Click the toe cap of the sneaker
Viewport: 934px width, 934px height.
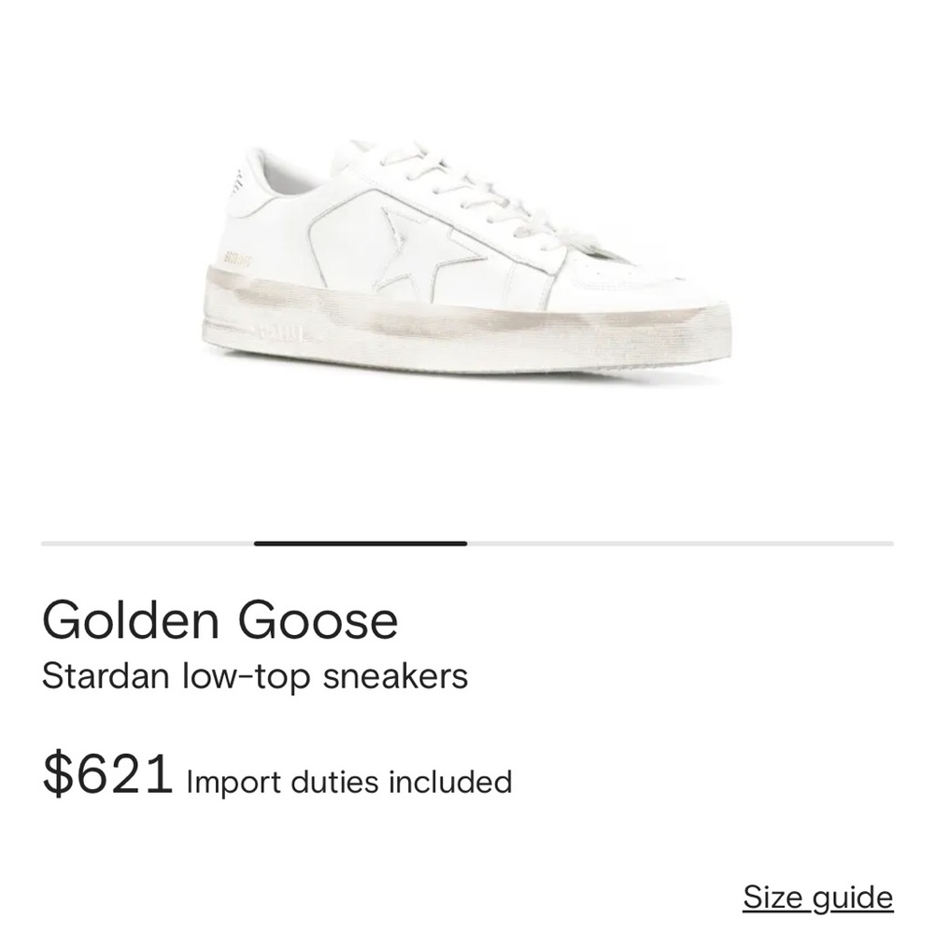[x=644, y=280]
